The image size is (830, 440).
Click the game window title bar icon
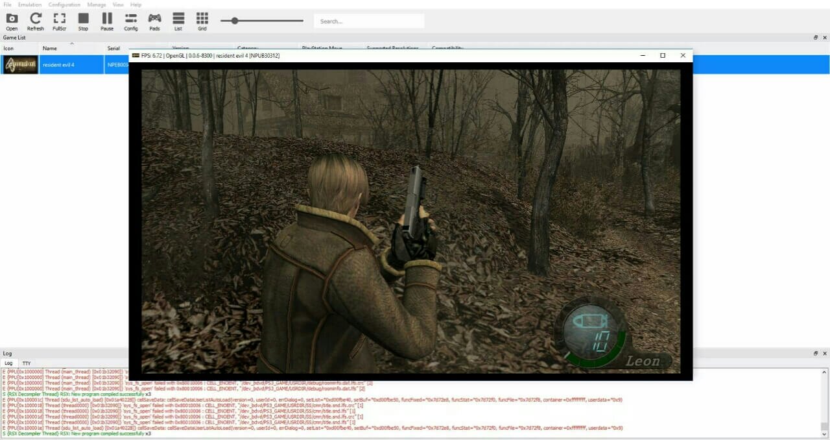coord(136,56)
